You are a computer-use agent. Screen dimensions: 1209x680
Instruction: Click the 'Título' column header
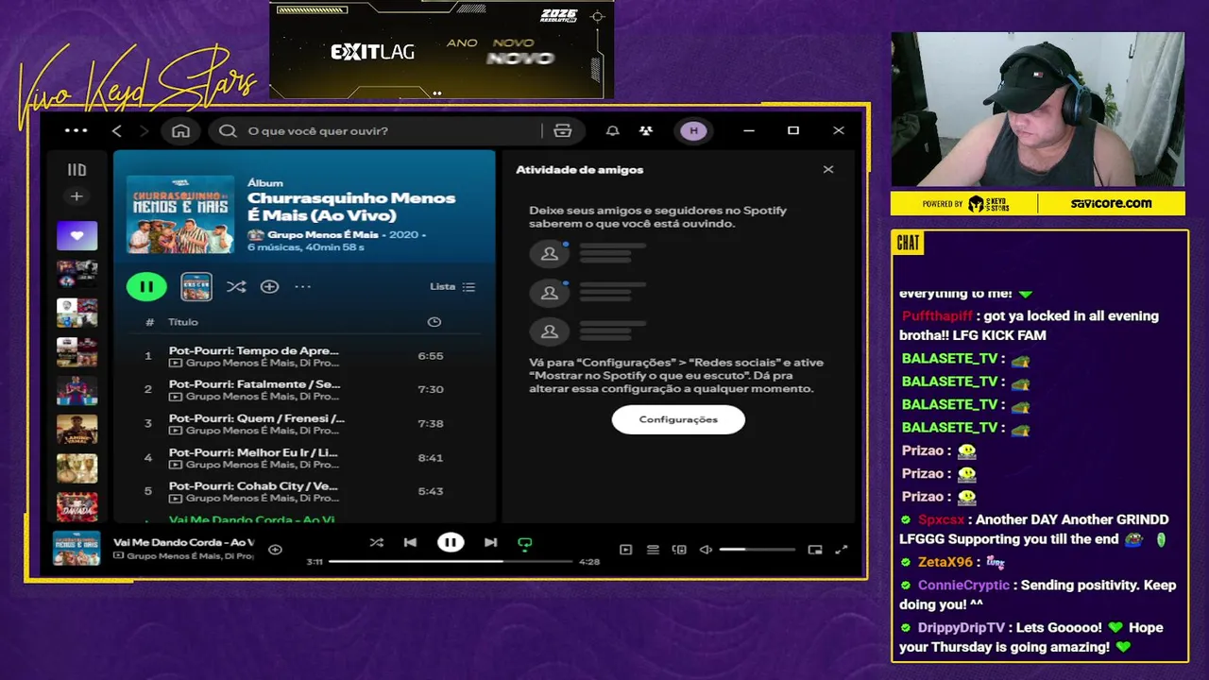(183, 322)
